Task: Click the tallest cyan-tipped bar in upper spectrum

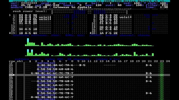Action: click(x=28, y=42)
